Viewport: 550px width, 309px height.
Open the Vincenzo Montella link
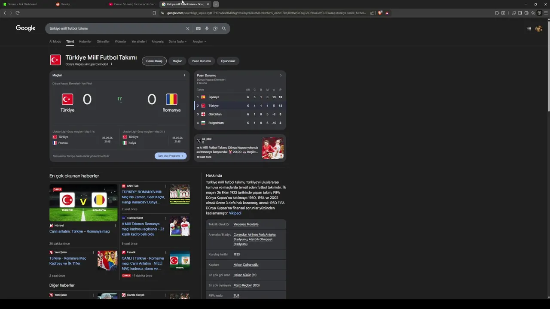point(246,224)
